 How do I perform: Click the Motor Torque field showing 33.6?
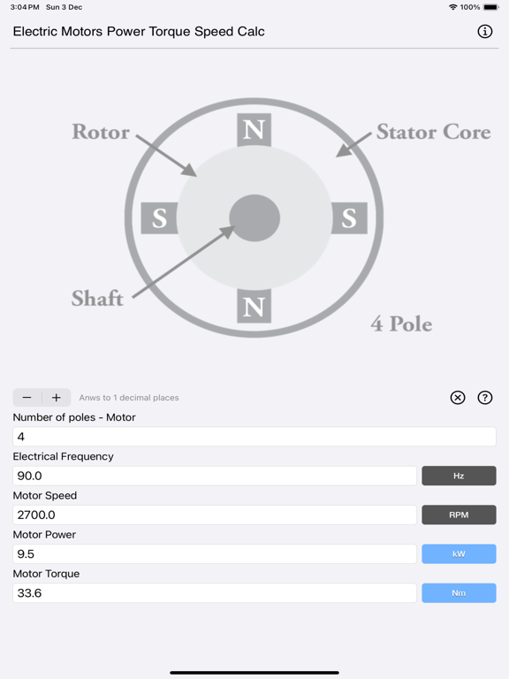[215, 593]
